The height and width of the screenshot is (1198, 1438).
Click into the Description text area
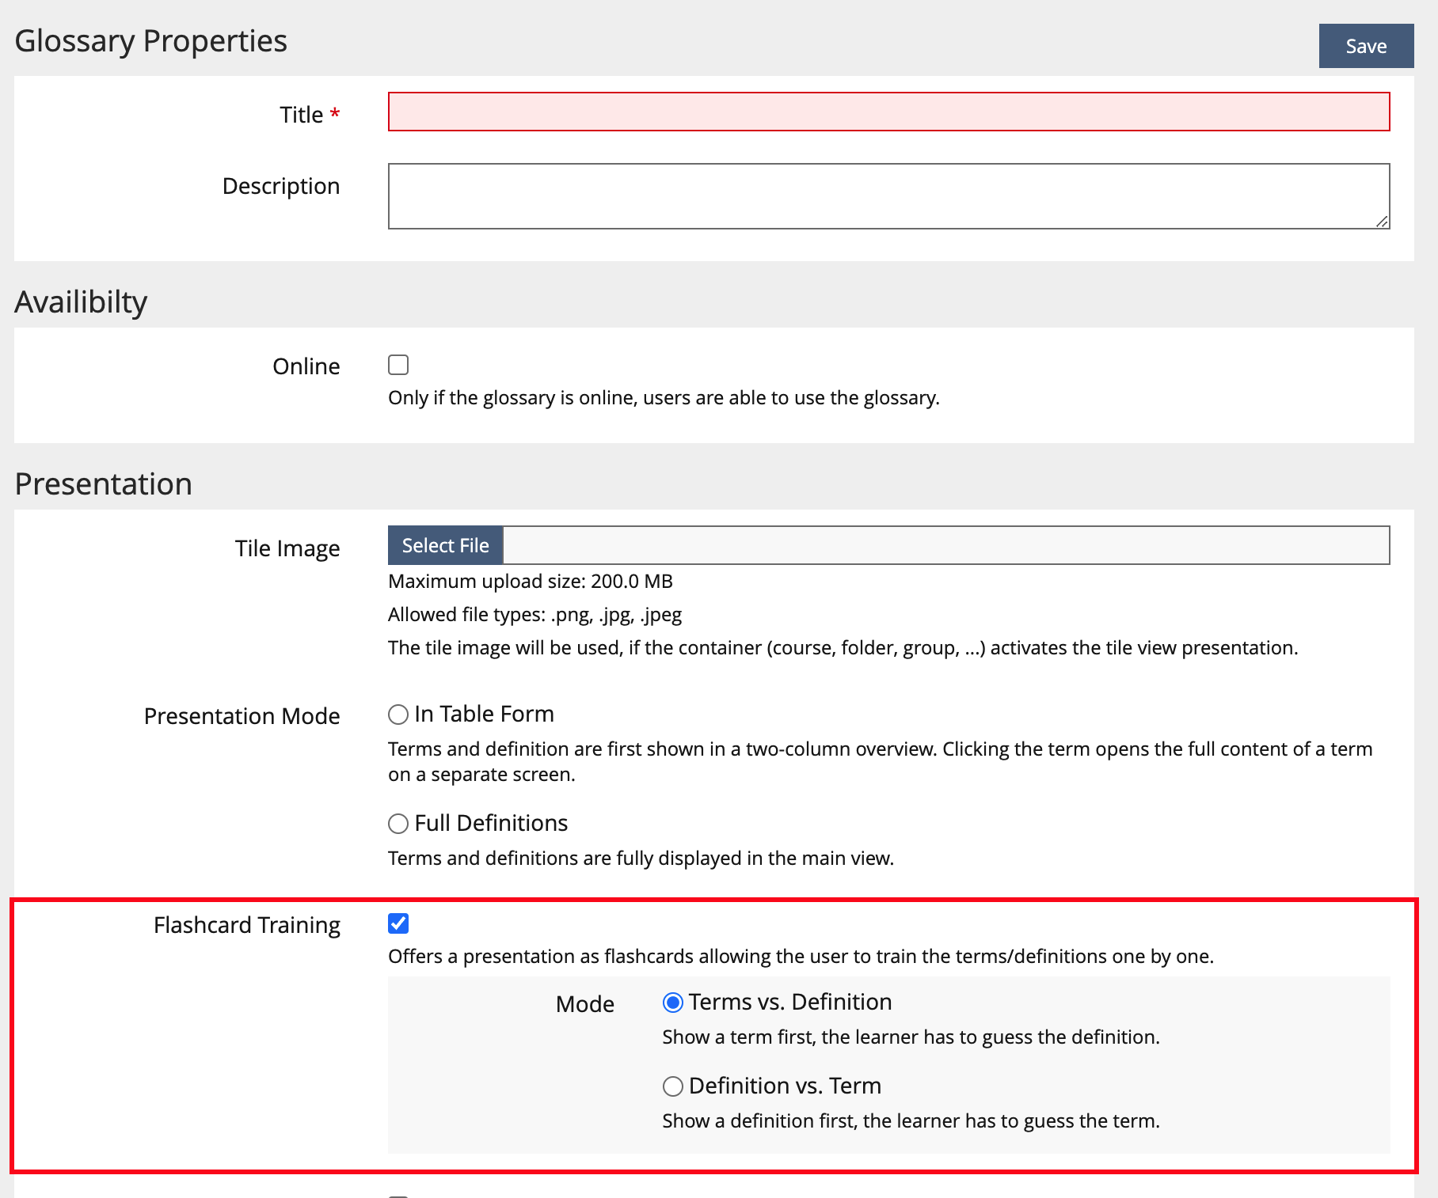click(x=888, y=195)
